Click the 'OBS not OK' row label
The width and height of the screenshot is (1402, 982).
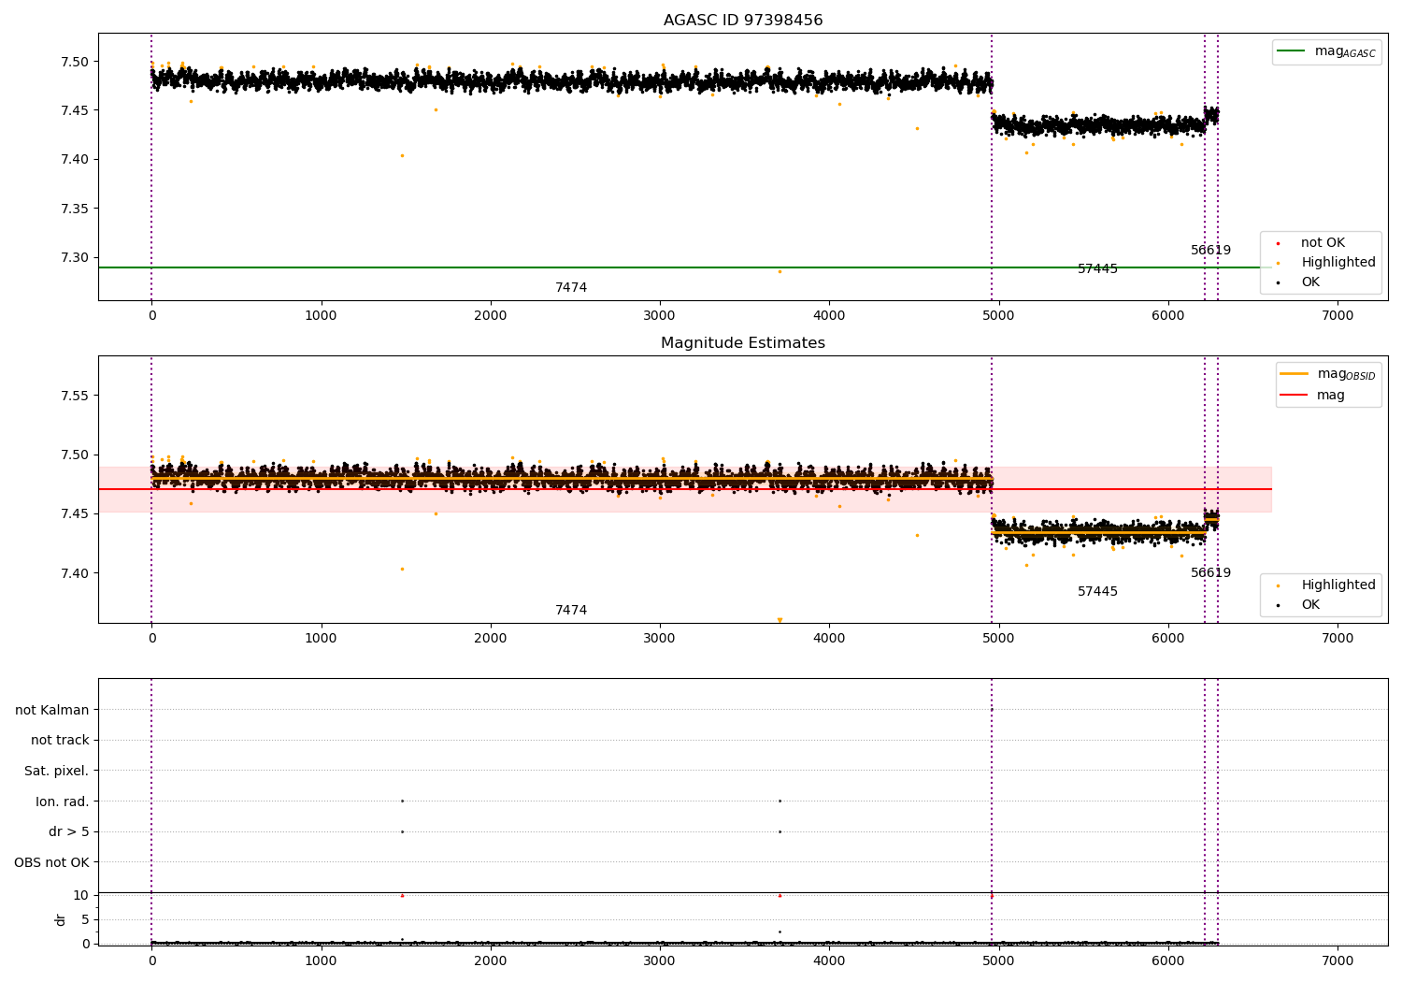click(x=52, y=862)
